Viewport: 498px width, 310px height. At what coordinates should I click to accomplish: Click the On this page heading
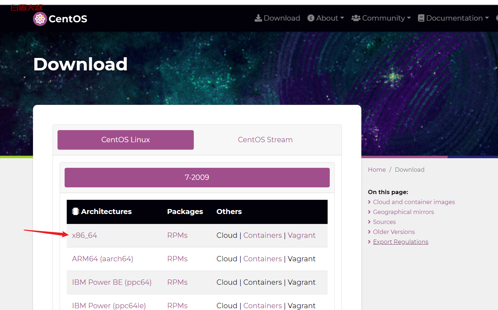(388, 192)
